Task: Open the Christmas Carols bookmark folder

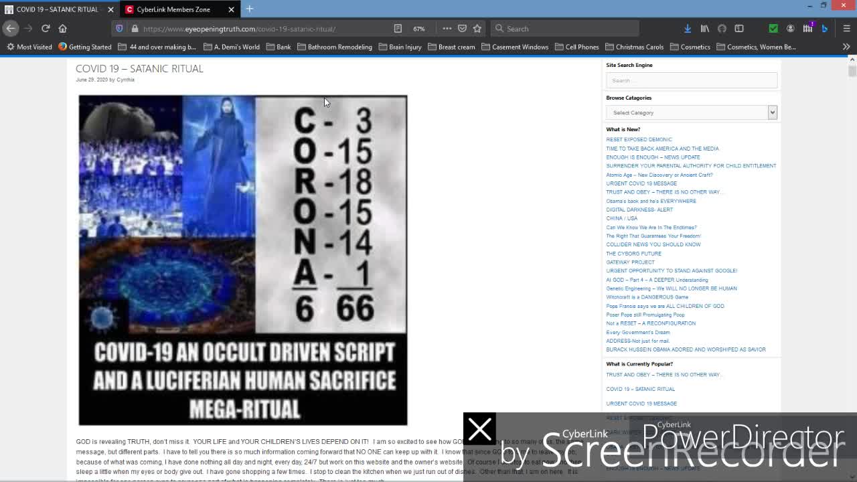Action: 634,47
